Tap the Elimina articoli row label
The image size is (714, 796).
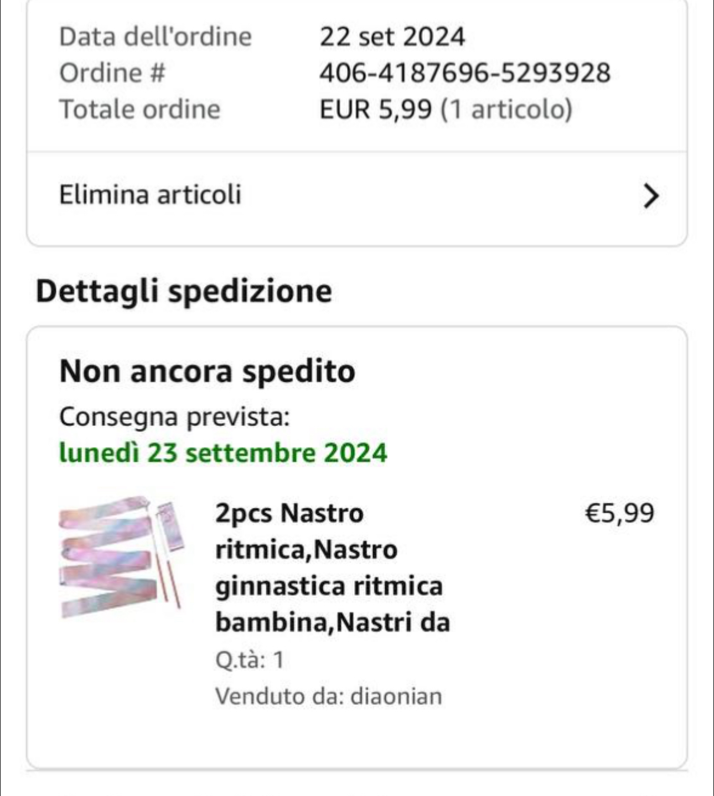[x=150, y=195]
